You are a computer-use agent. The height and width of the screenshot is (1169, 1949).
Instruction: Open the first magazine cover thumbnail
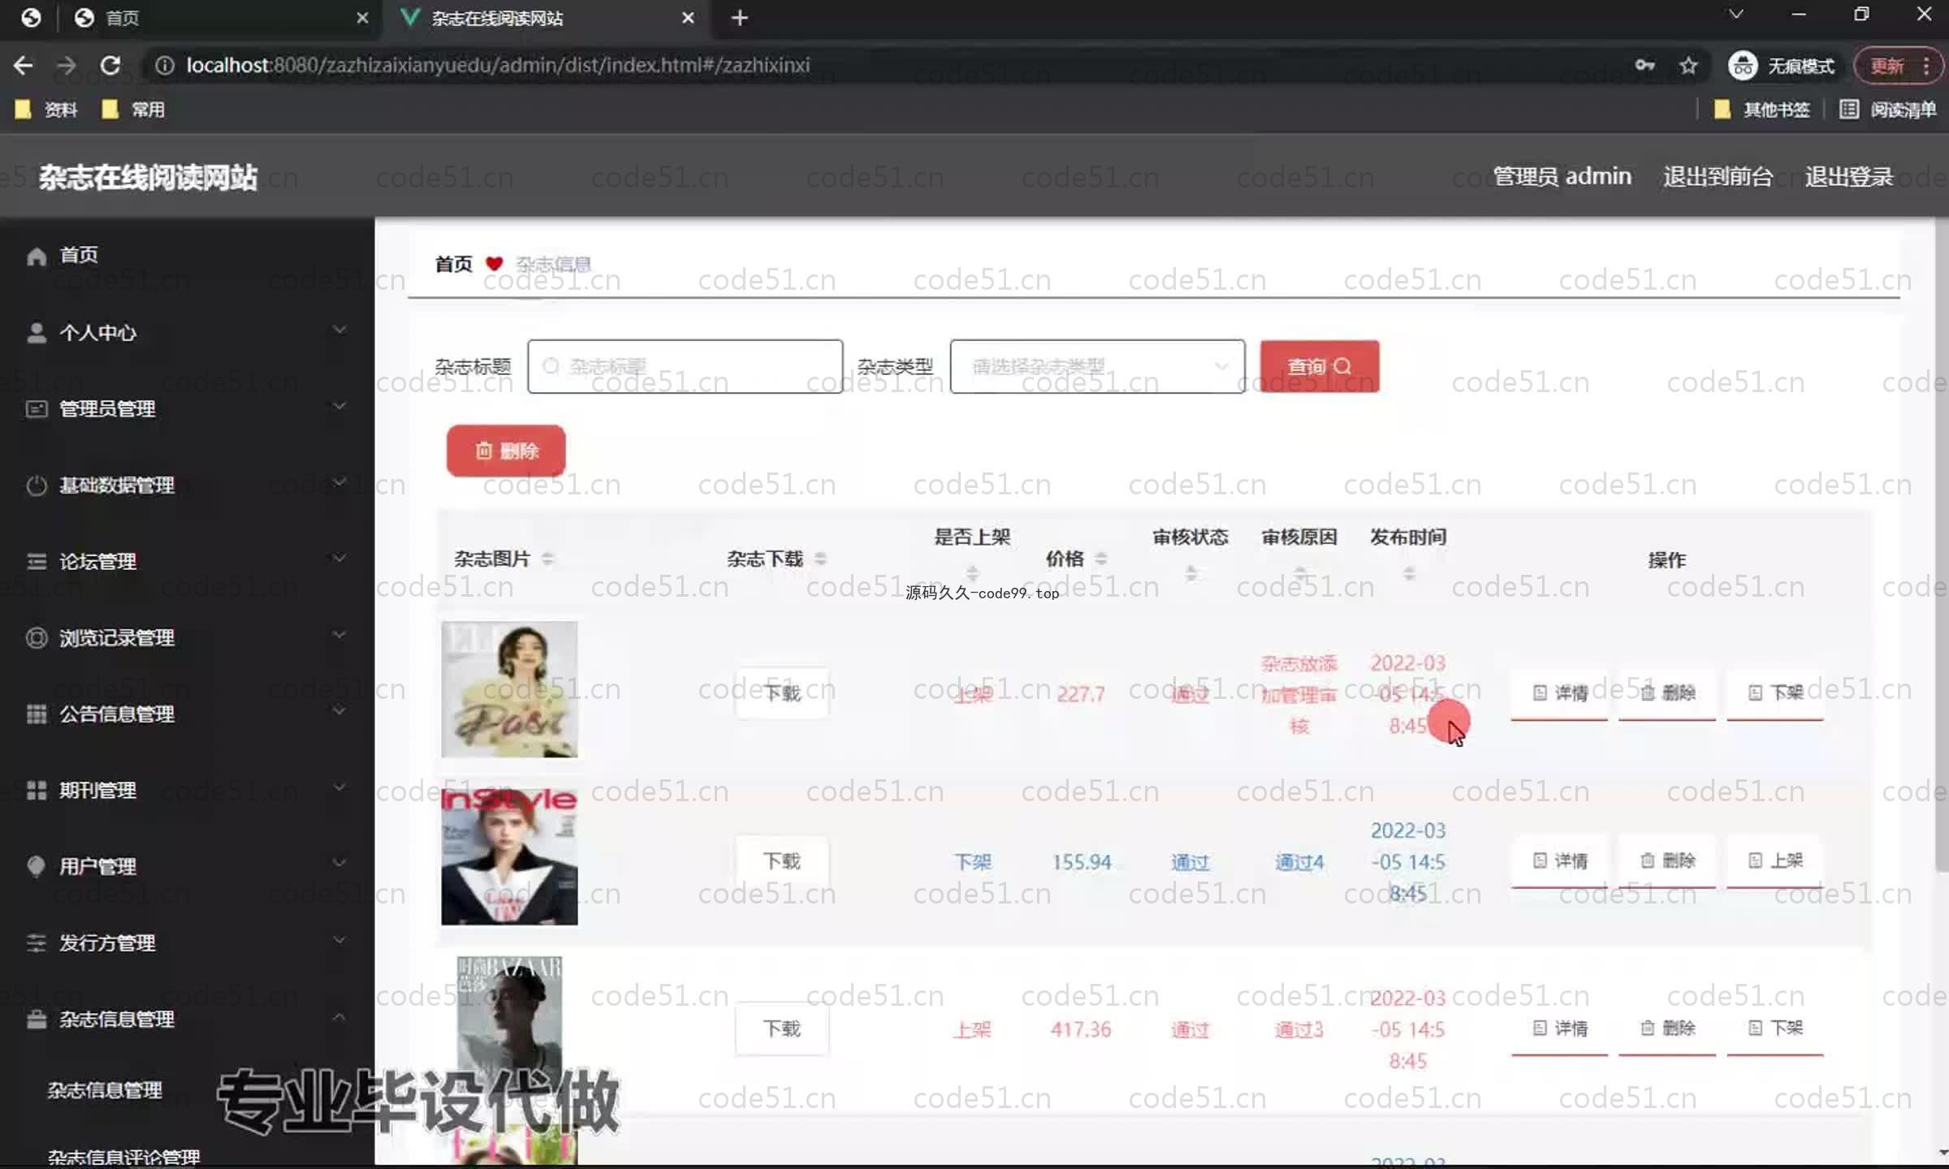[509, 689]
